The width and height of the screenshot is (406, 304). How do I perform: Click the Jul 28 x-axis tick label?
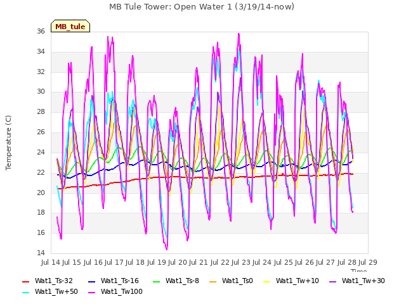(x=346, y=262)
